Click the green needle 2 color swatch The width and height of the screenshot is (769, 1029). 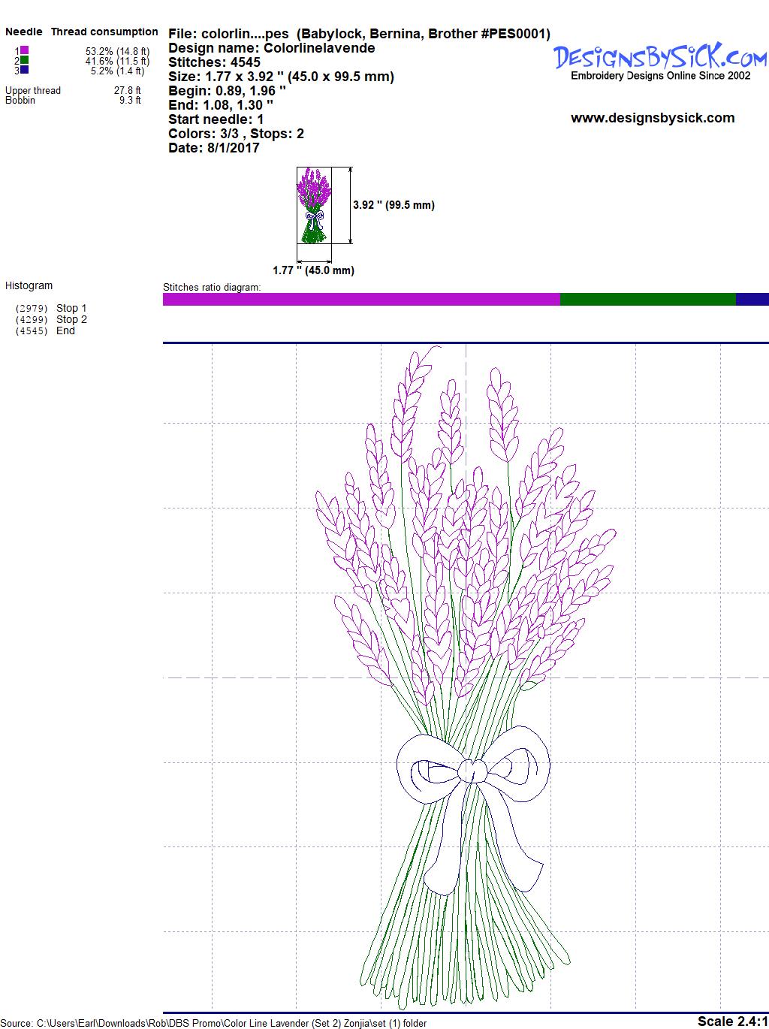pyautogui.click(x=24, y=60)
